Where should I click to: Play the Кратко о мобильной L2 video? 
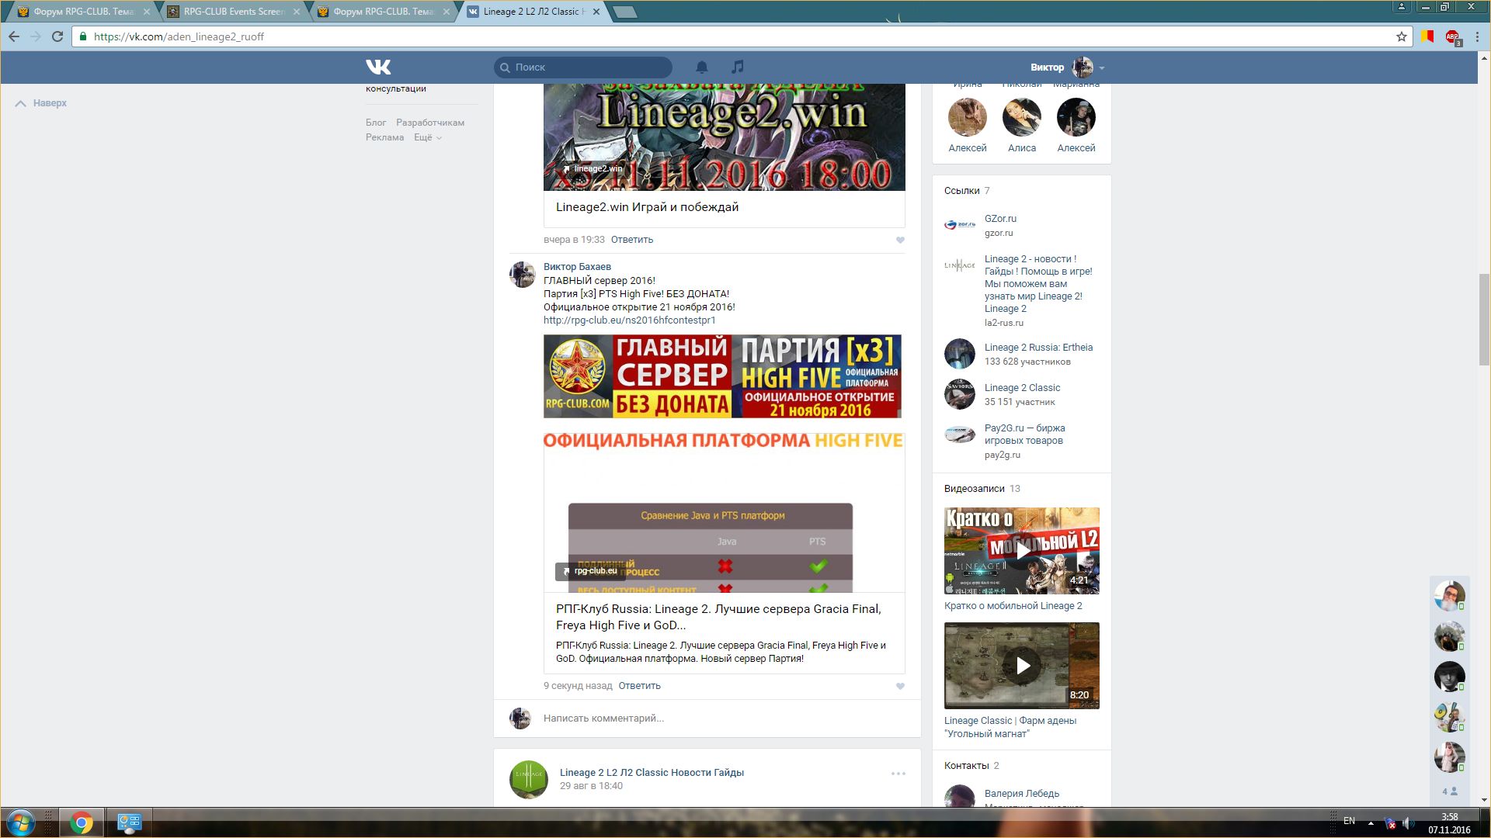[x=1022, y=551]
